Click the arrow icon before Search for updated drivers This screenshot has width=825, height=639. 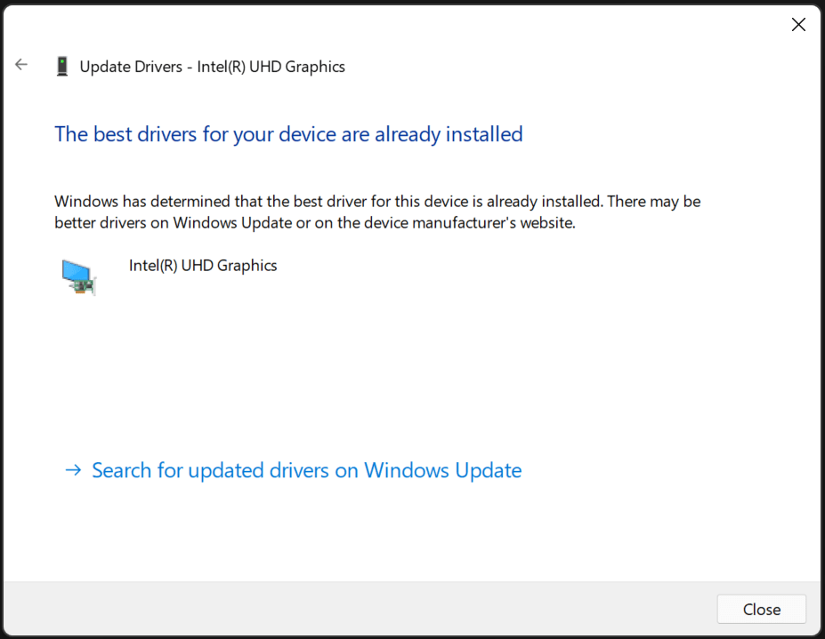[73, 470]
